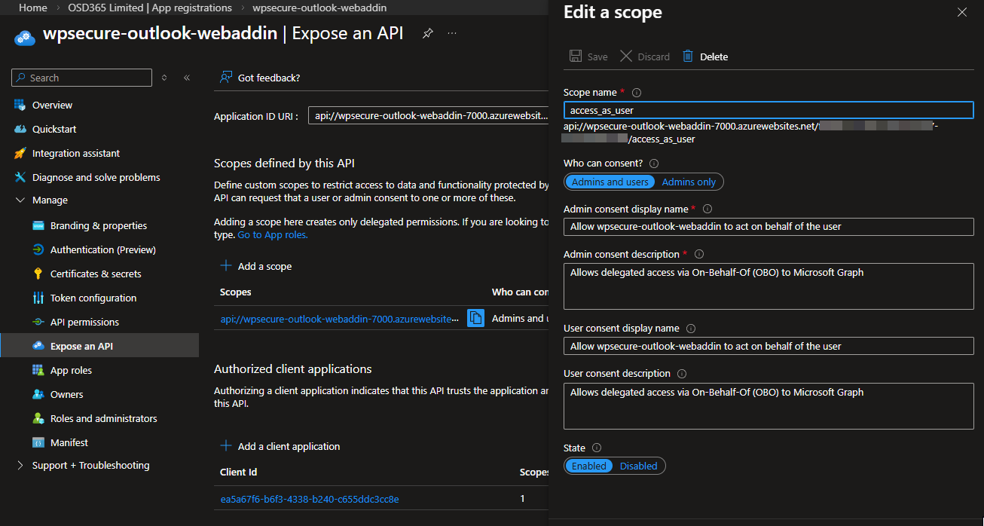Set scope state to Disabled
The width and height of the screenshot is (984, 526).
pos(638,466)
